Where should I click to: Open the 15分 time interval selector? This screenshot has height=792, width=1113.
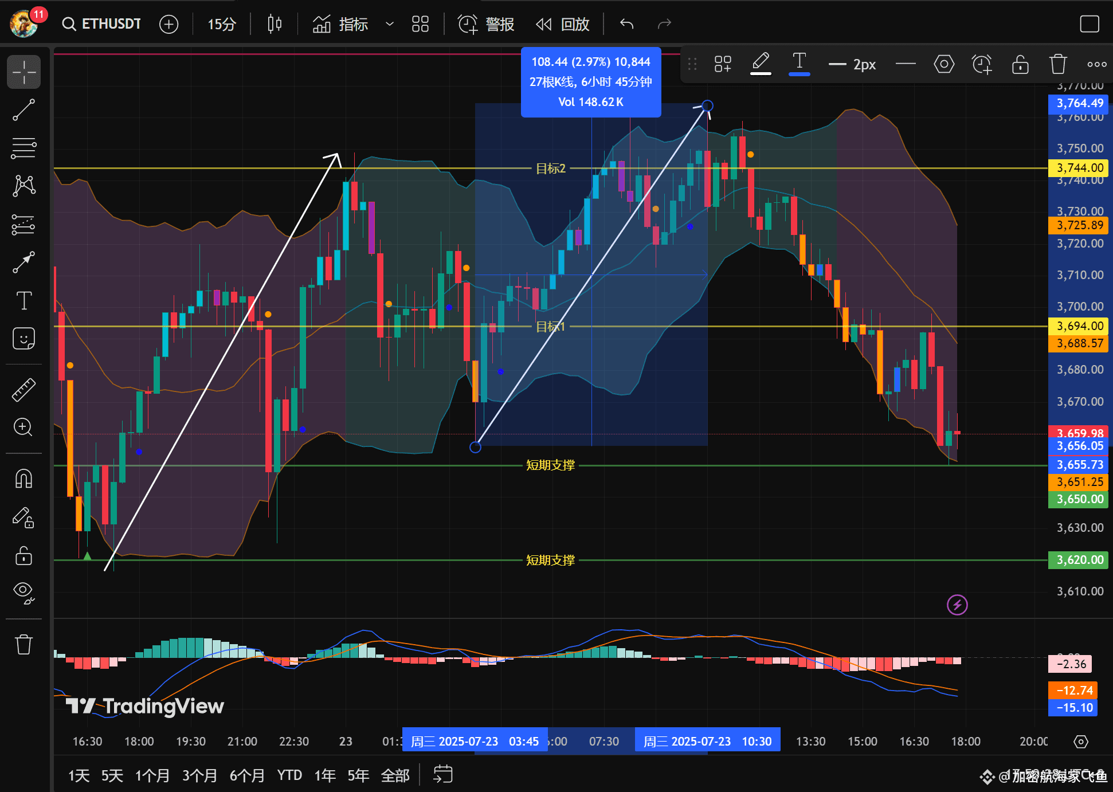[x=221, y=24]
